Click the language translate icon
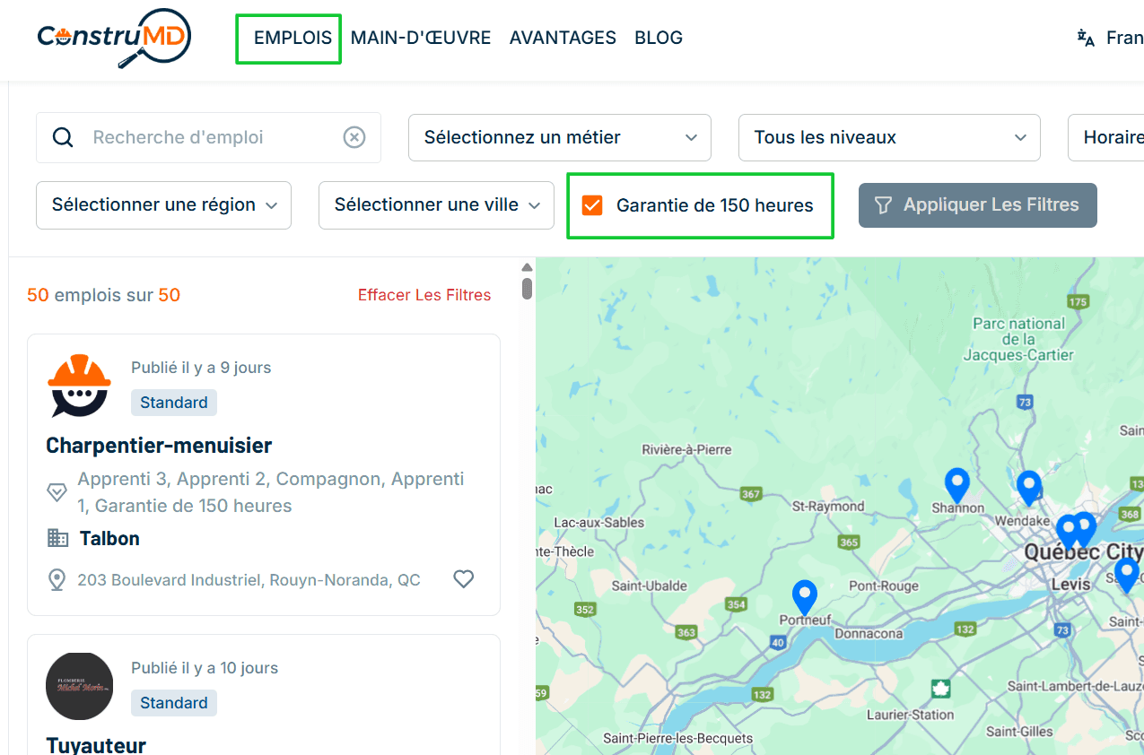The image size is (1144, 755). point(1086,38)
